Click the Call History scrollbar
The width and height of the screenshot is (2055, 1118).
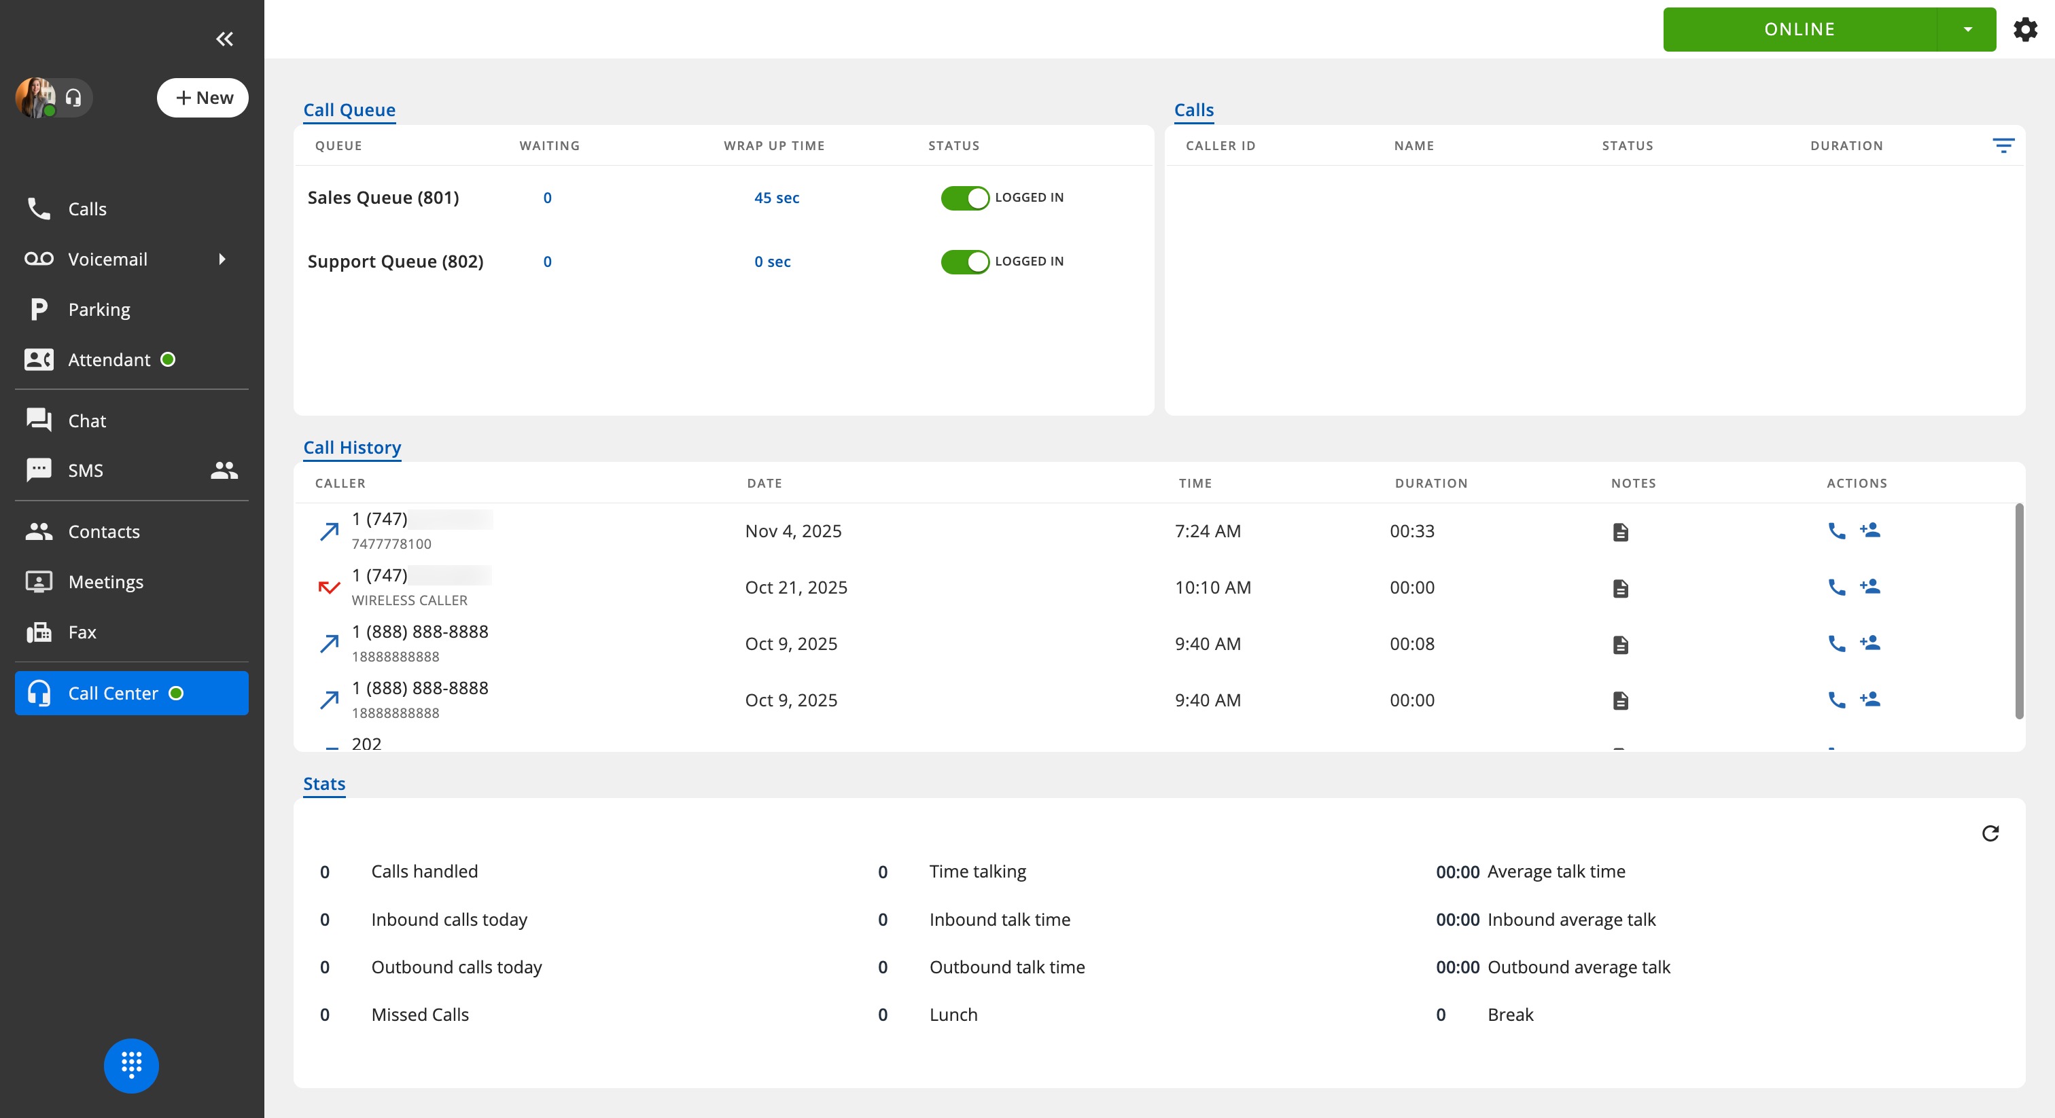click(2018, 610)
